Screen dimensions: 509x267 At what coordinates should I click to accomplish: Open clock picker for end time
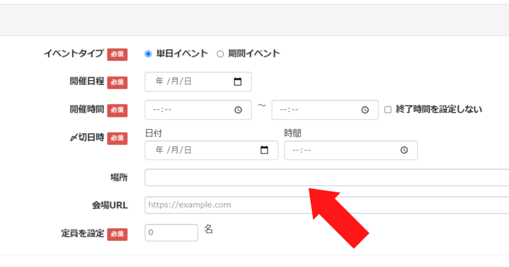coord(365,110)
